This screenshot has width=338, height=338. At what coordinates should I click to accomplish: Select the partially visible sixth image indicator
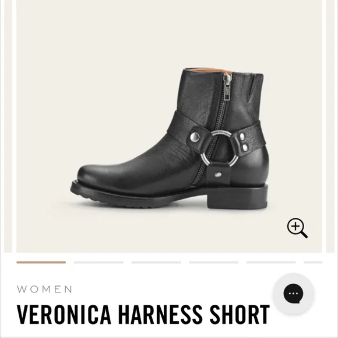[x=313, y=263]
